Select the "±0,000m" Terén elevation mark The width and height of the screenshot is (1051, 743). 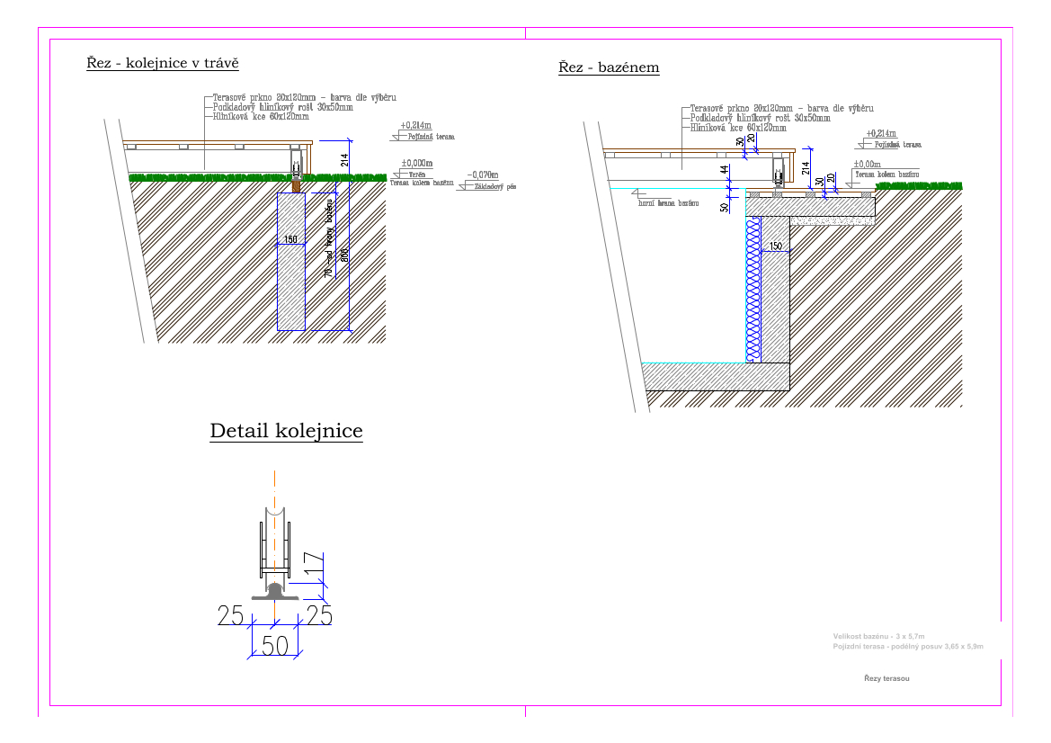tap(416, 164)
